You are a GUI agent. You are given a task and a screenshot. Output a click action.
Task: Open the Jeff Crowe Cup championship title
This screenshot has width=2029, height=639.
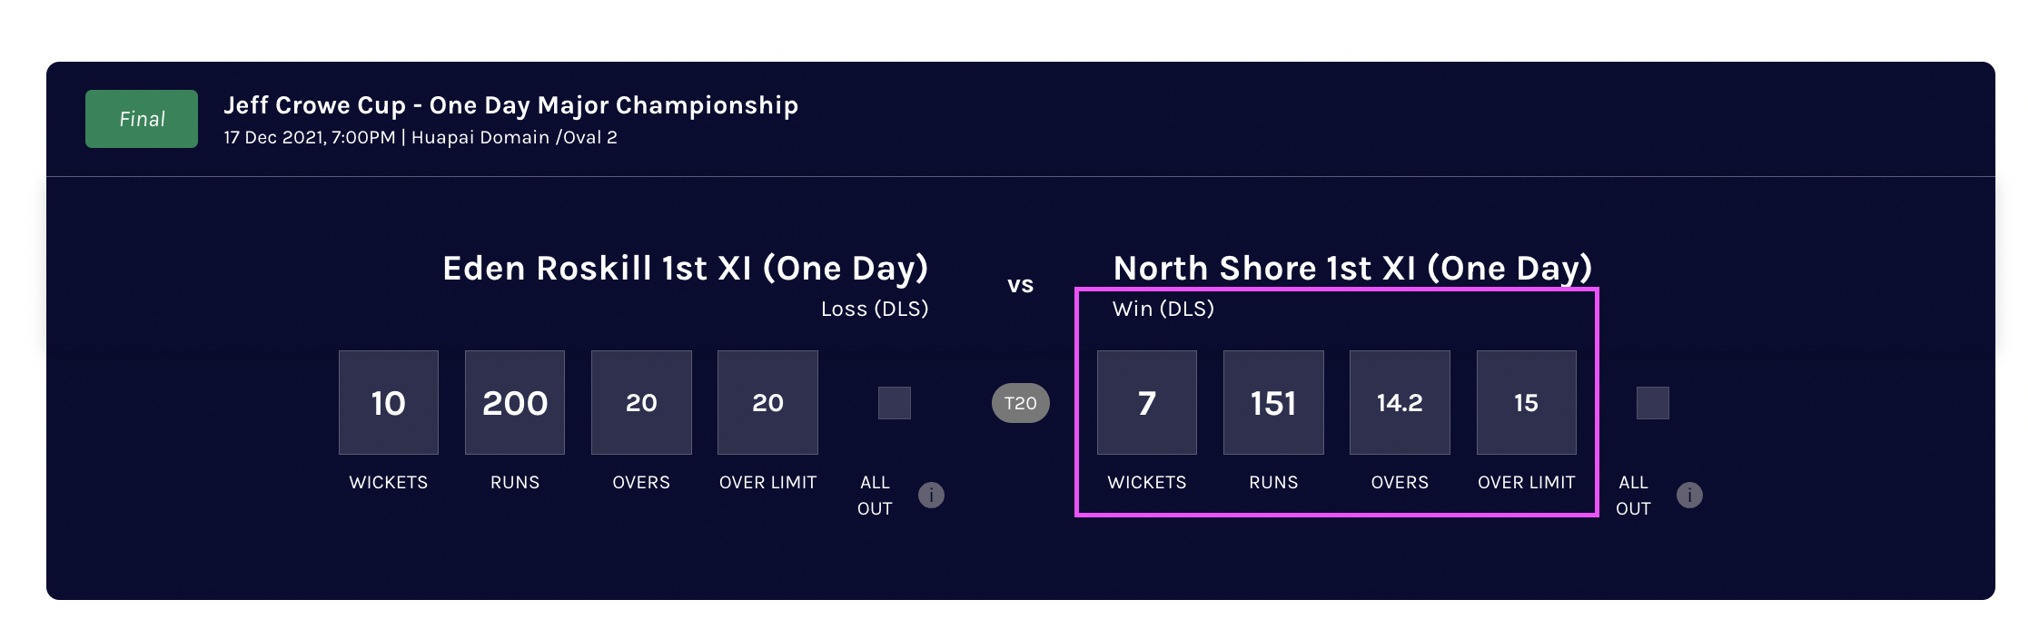[x=510, y=105]
